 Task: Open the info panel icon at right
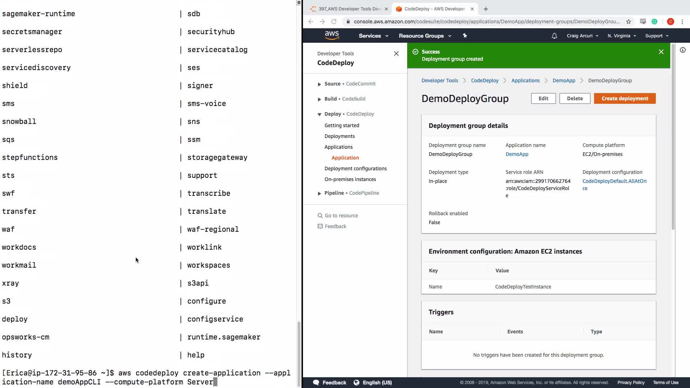click(x=682, y=50)
